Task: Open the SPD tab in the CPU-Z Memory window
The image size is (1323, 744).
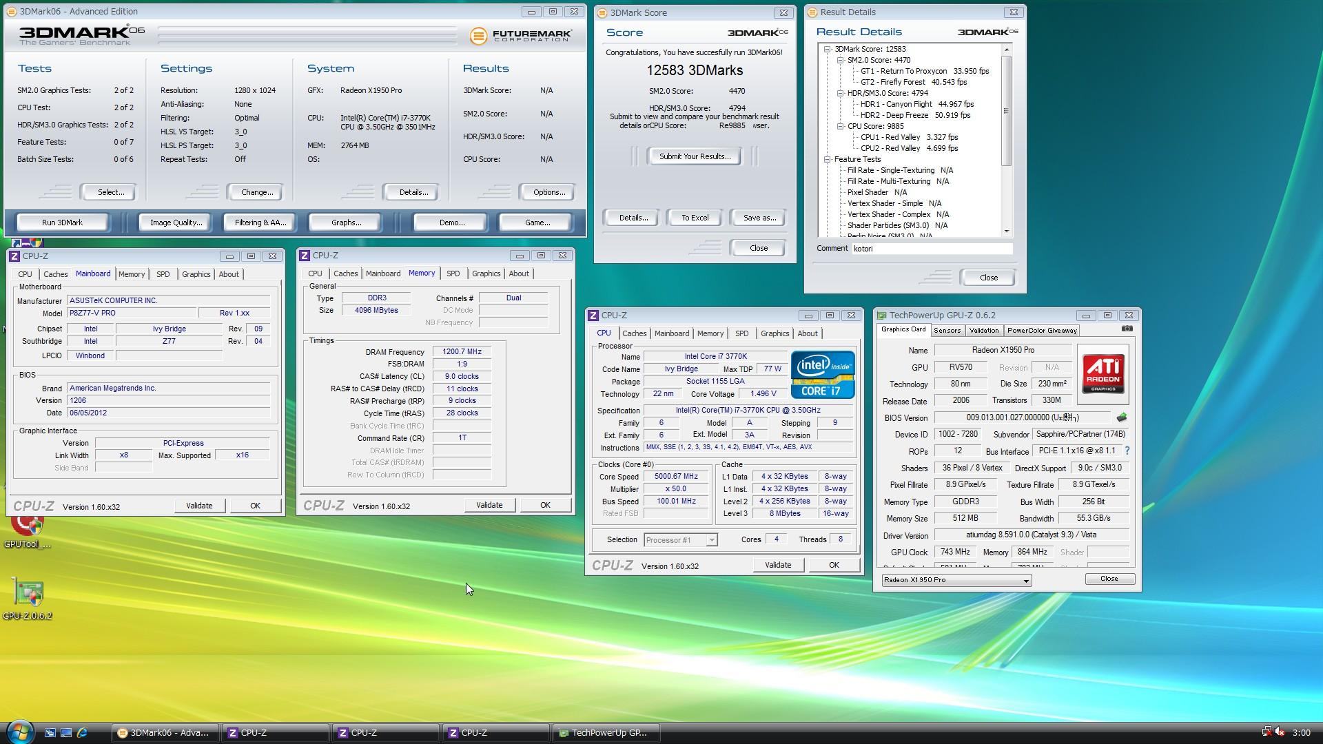Action: pos(453,273)
